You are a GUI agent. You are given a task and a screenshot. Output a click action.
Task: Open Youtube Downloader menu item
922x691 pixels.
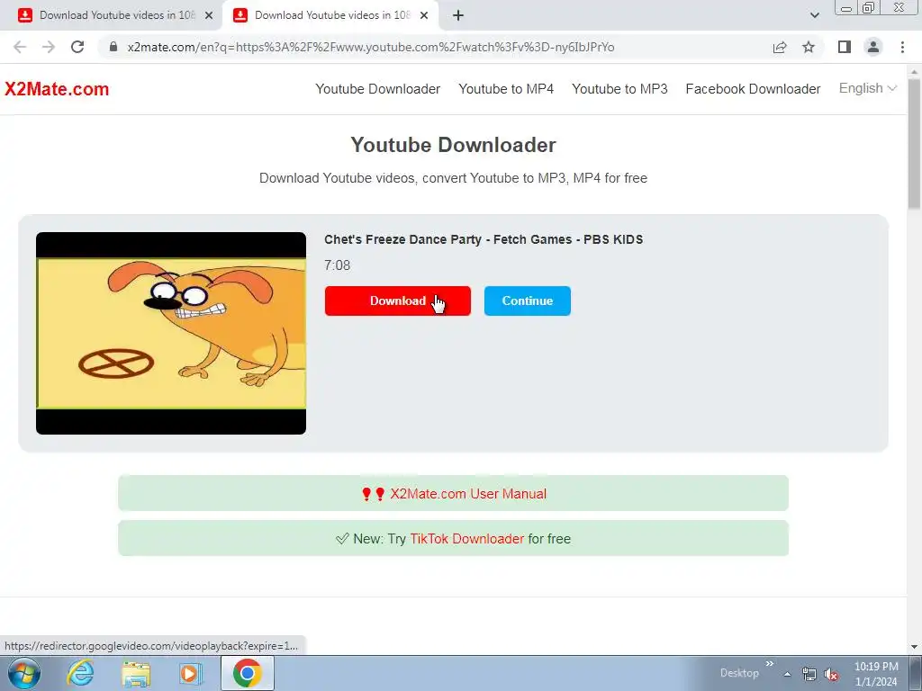(377, 89)
